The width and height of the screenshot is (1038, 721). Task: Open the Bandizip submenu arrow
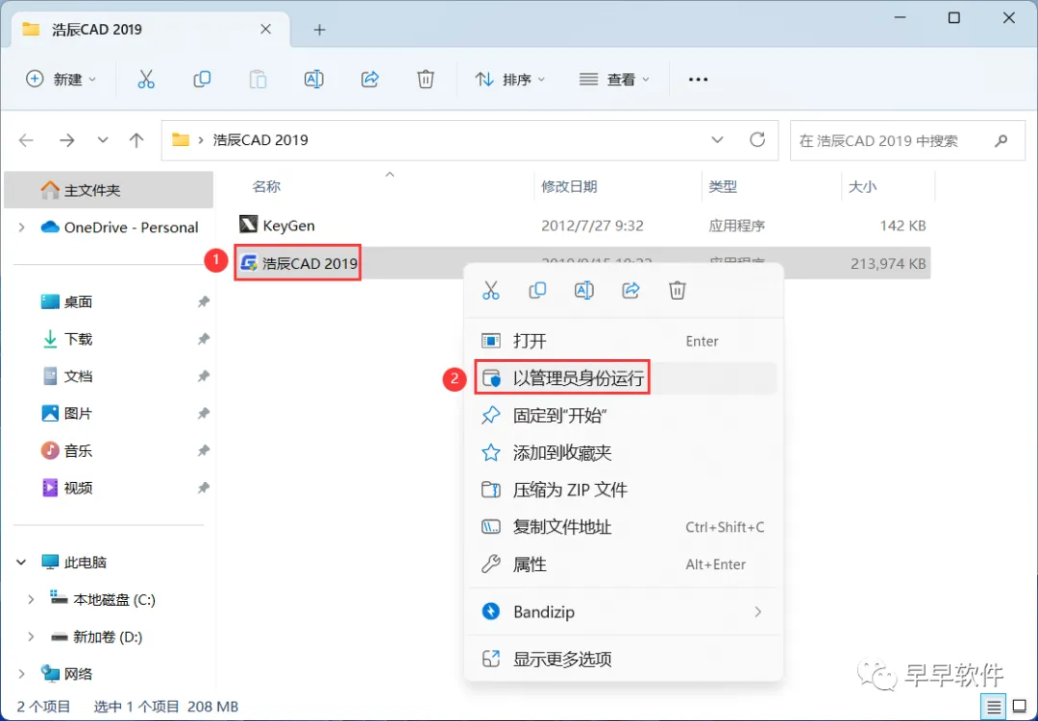tap(758, 612)
